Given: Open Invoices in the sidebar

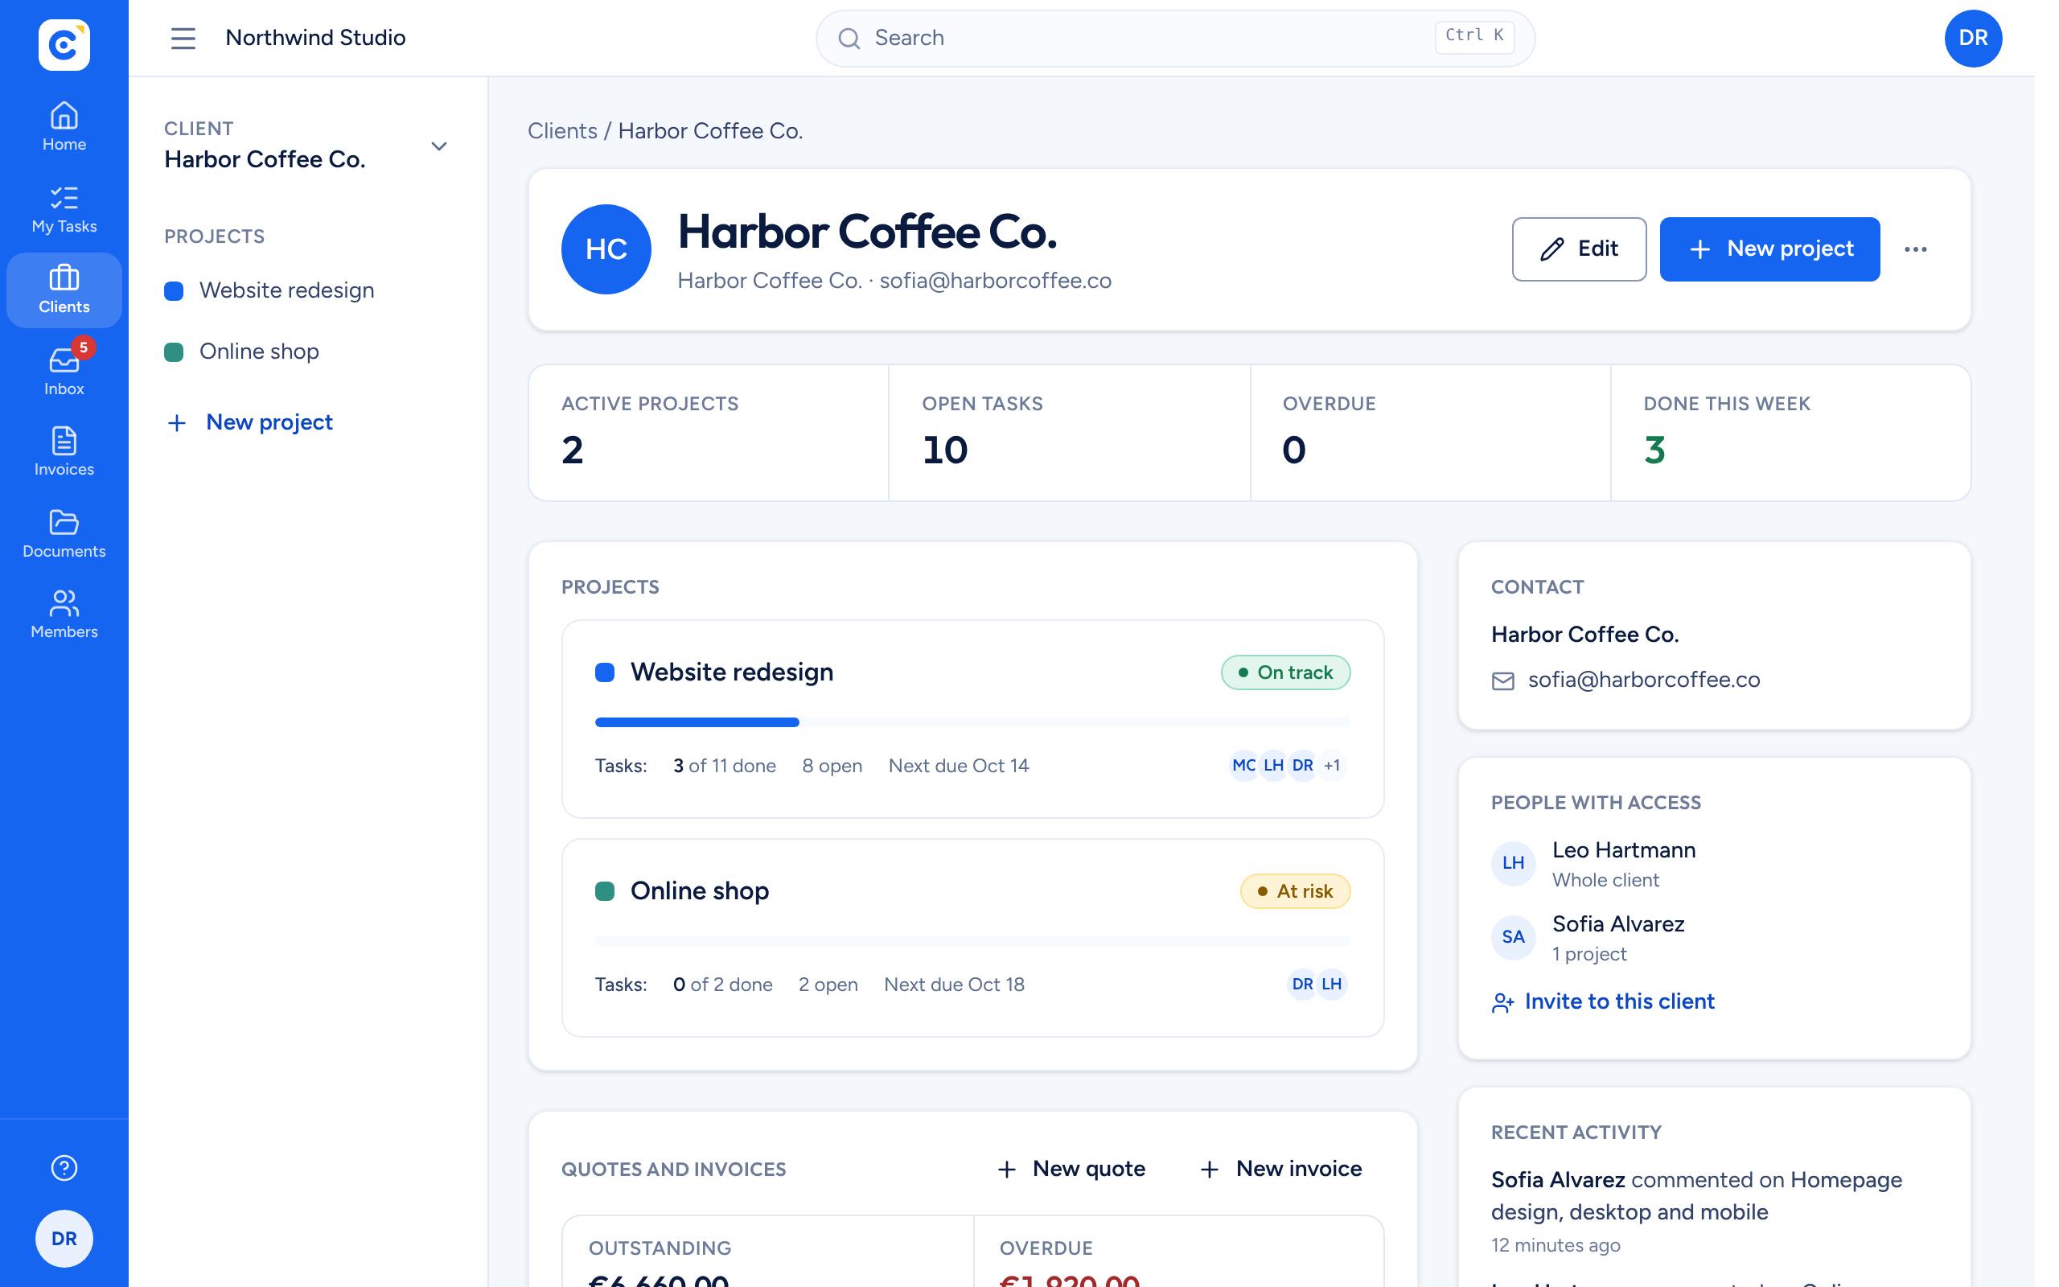Looking at the screenshot, I should [x=64, y=453].
